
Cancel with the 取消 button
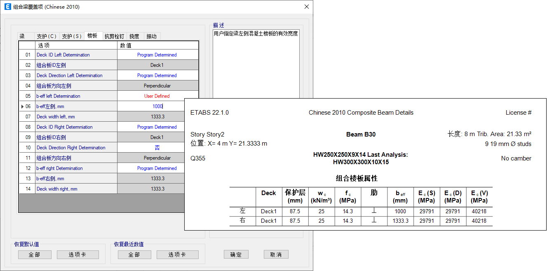click(276, 254)
